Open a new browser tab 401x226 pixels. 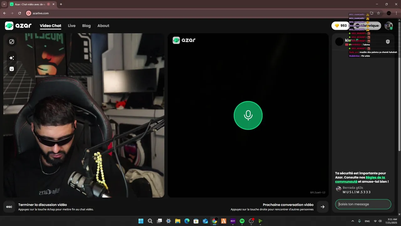point(61,4)
